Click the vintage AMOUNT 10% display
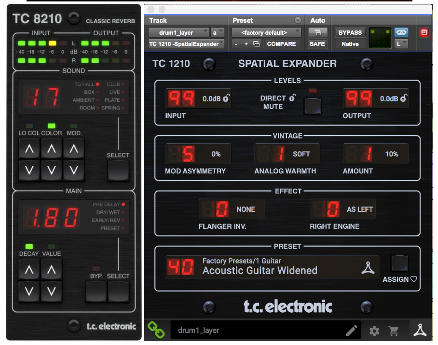Viewport: 438px width, 345px height. tap(375, 153)
